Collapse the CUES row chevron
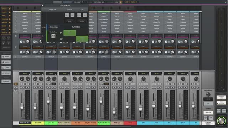 point(16,32)
